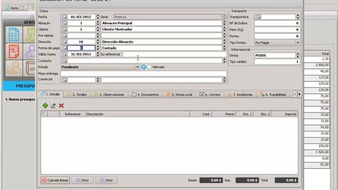Open the 4. Documentos tab
Viewport: 338px width, 190px height.
[x=146, y=94]
